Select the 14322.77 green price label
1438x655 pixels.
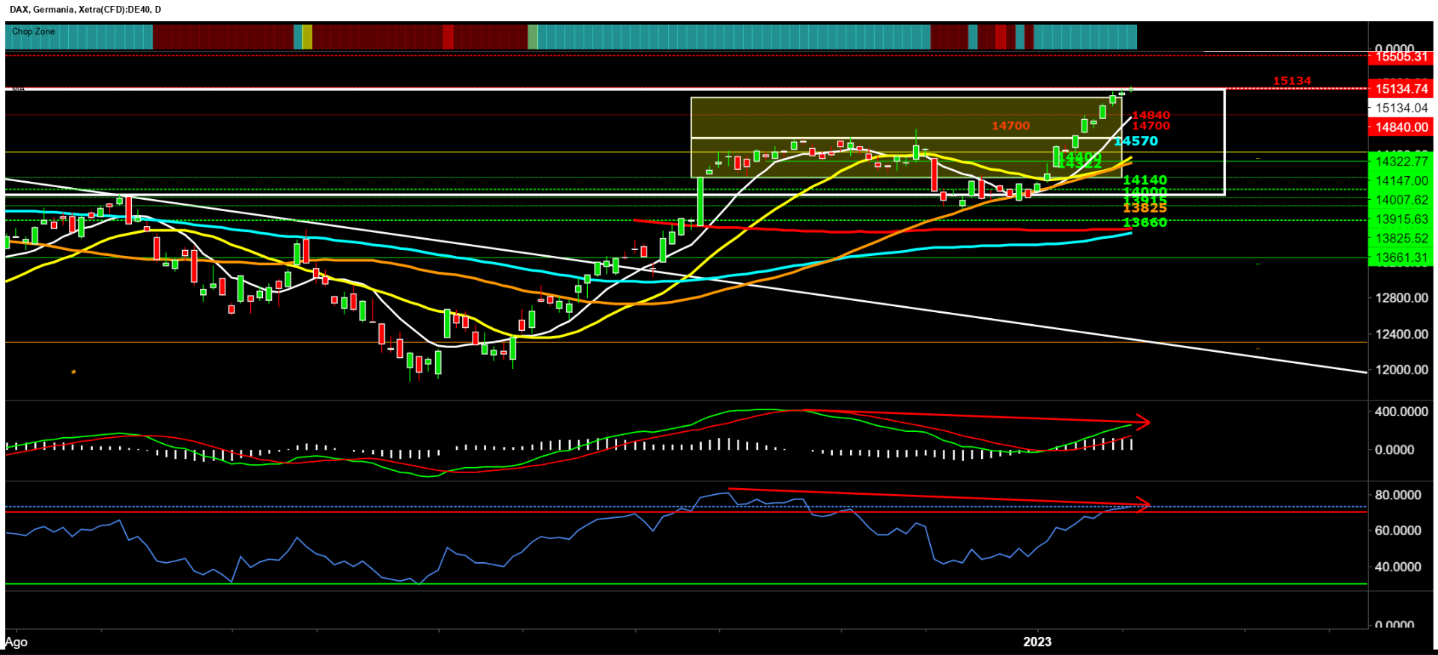[1401, 162]
